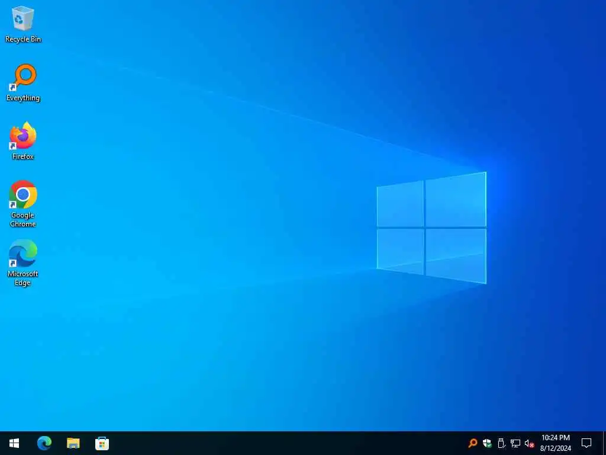Select the Everything search desktop shortcut
Screen dimensions: 606x455
click(23, 83)
